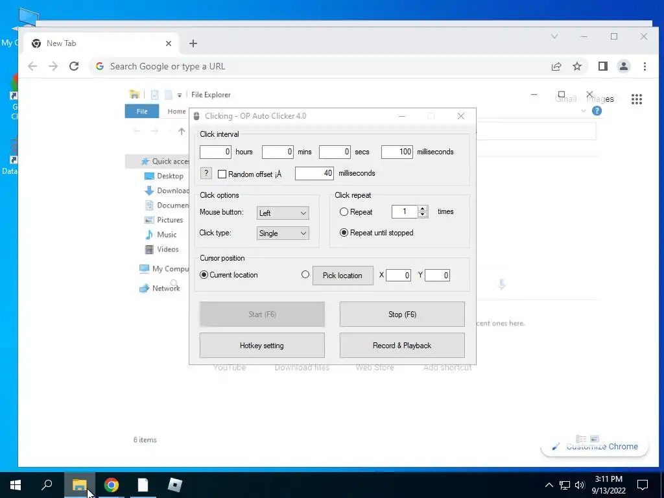Open the File tab in File Explorer
The width and height of the screenshot is (664, 498).
pos(142,112)
